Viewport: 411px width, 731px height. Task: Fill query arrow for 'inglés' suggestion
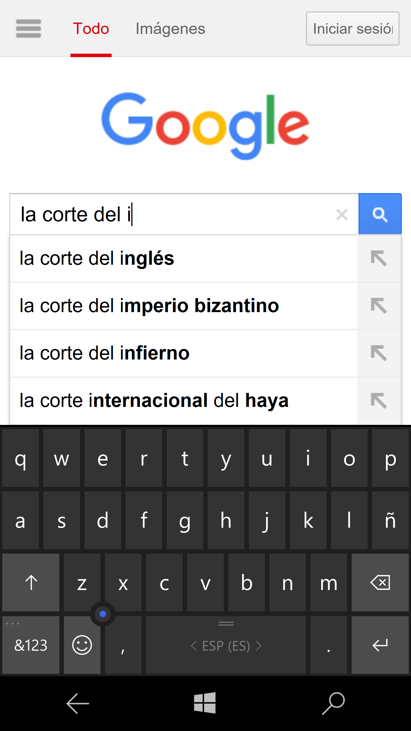[379, 258]
